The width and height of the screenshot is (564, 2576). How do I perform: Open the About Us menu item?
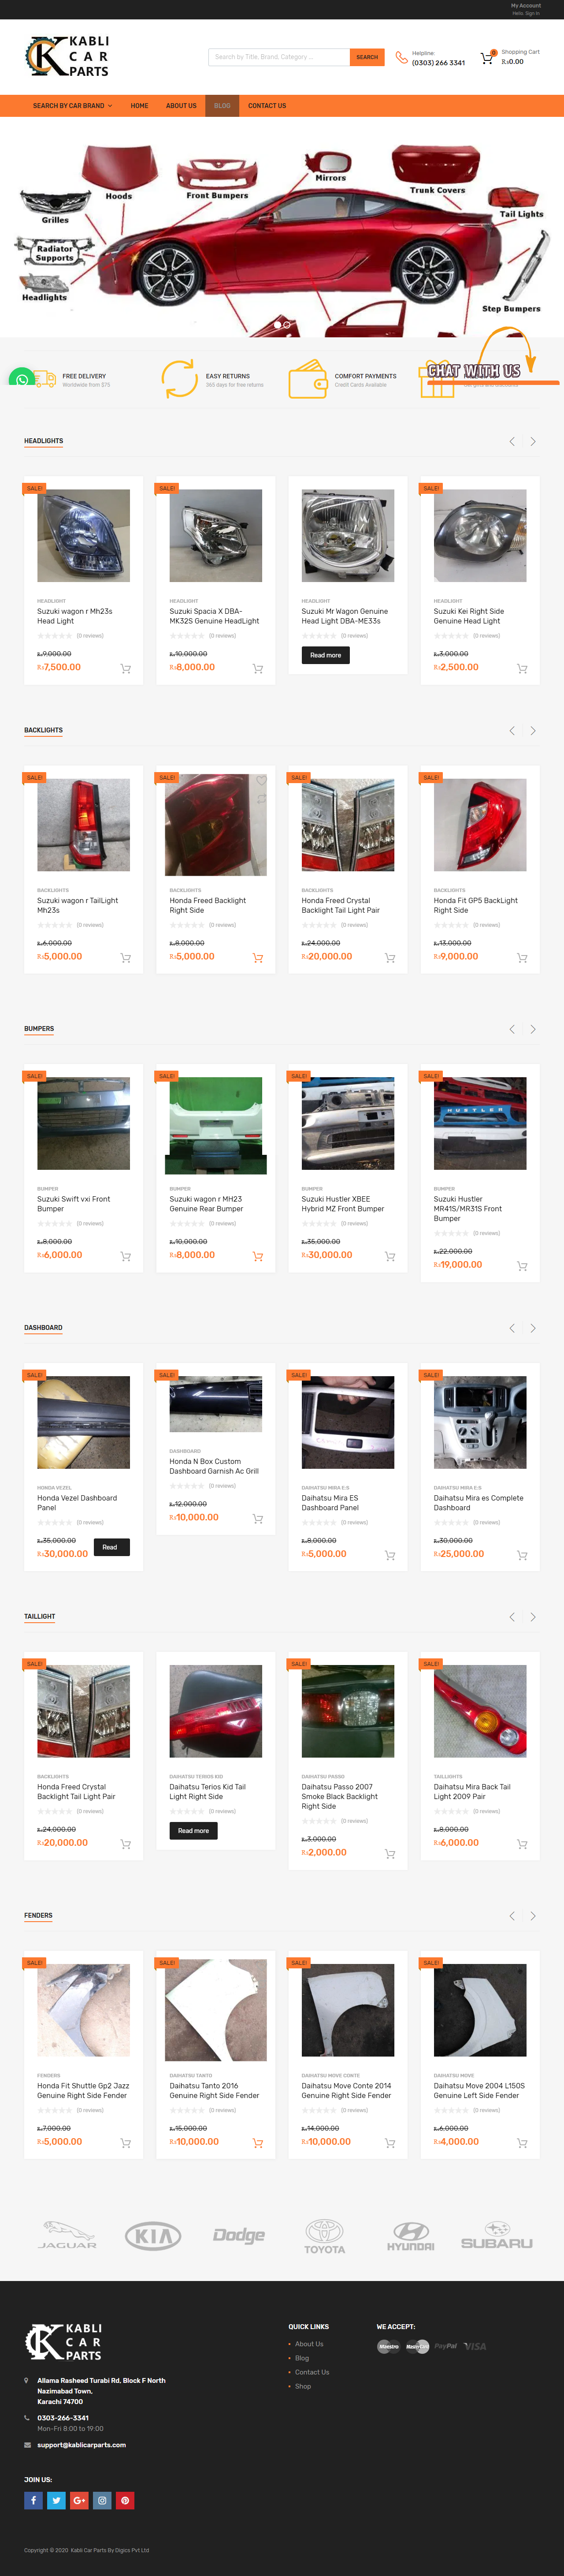click(x=181, y=105)
